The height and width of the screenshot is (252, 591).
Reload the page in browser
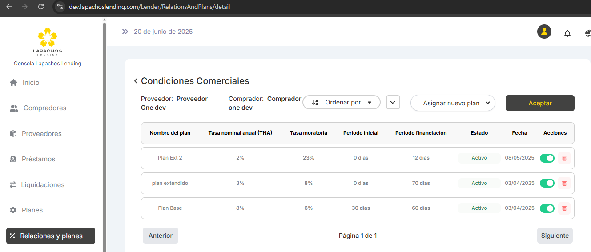pyautogui.click(x=41, y=7)
